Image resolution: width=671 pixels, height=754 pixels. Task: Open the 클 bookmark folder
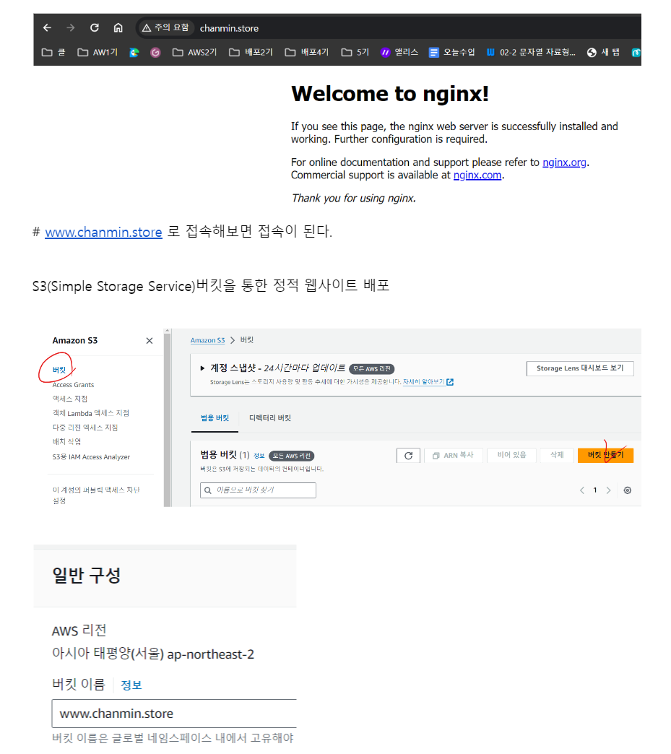tap(53, 52)
